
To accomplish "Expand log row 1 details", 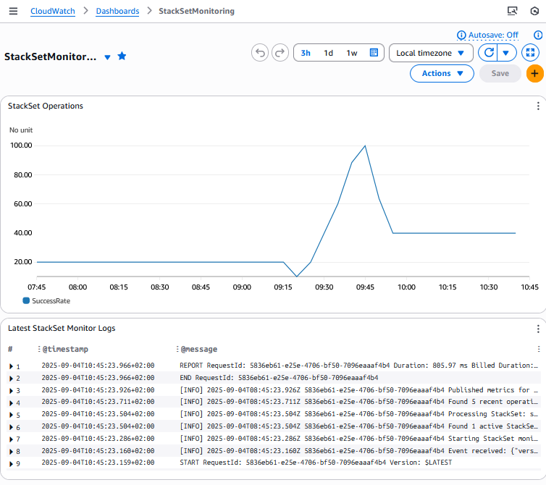I will 11,366.
